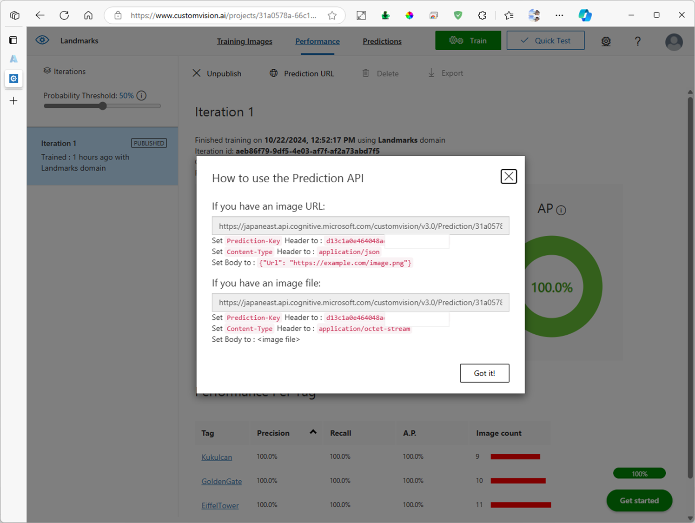Click the Delete iteration button
Viewport: 695px width, 523px height.
pos(380,73)
